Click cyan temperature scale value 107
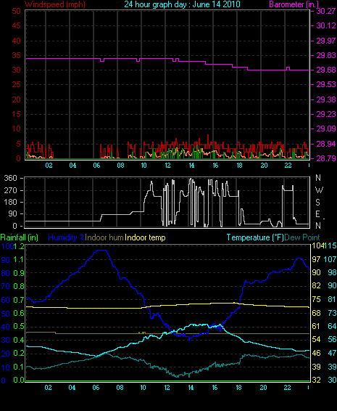 pos(330,259)
